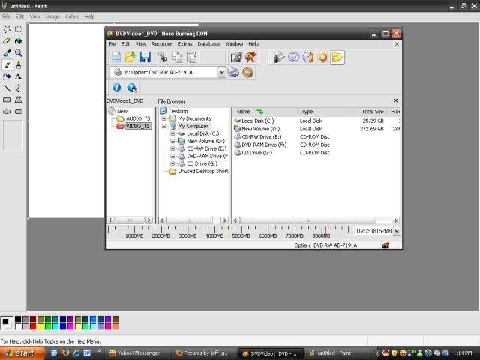Select the Text tool in Paint

click(18, 76)
